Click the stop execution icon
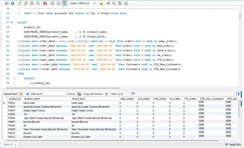Viewport: 244px width, 148px height. pyautogui.click(x=38, y=3)
